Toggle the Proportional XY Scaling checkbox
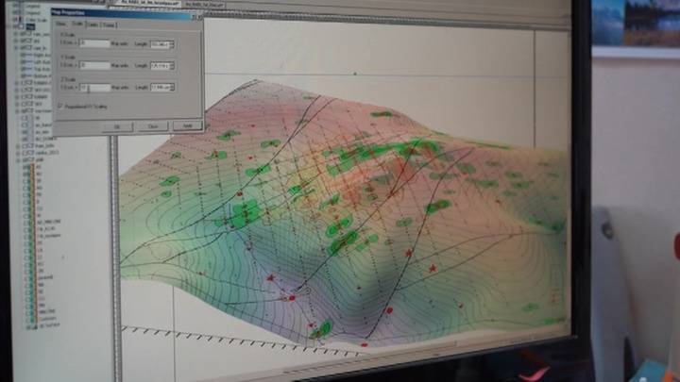680x382 pixels. [60, 106]
